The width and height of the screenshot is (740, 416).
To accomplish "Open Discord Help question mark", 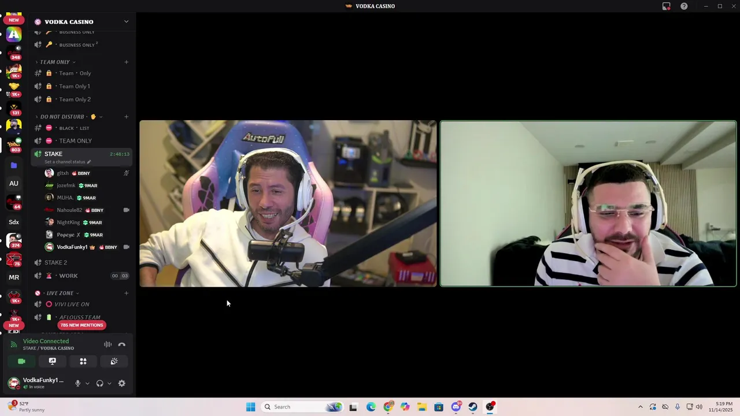I will pos(684,6).
